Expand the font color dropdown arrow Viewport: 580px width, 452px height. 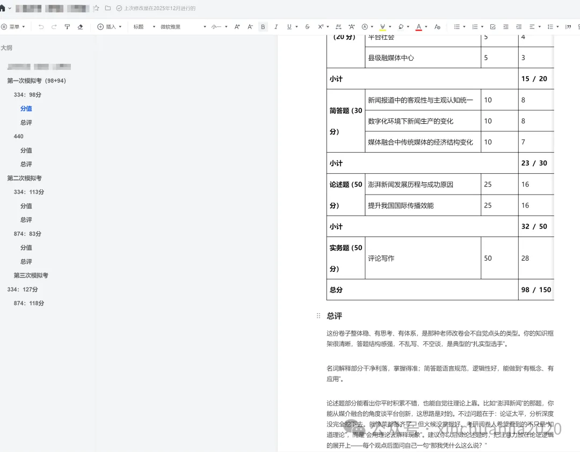(426, 27)
